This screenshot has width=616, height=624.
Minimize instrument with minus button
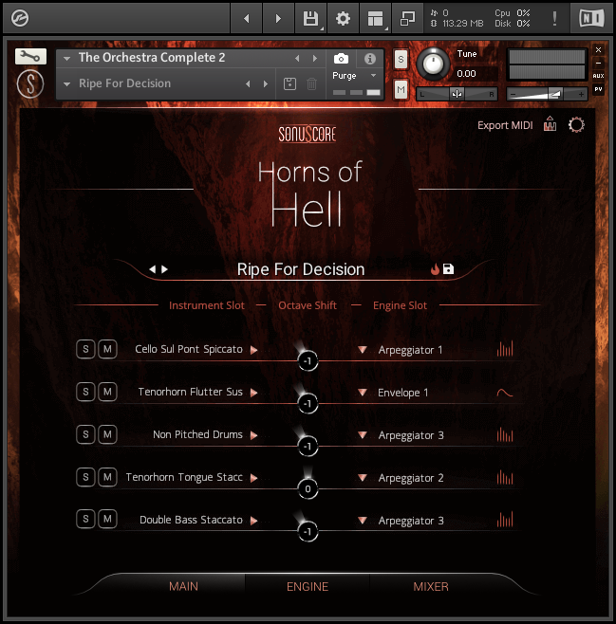click(x=598, y=63)
